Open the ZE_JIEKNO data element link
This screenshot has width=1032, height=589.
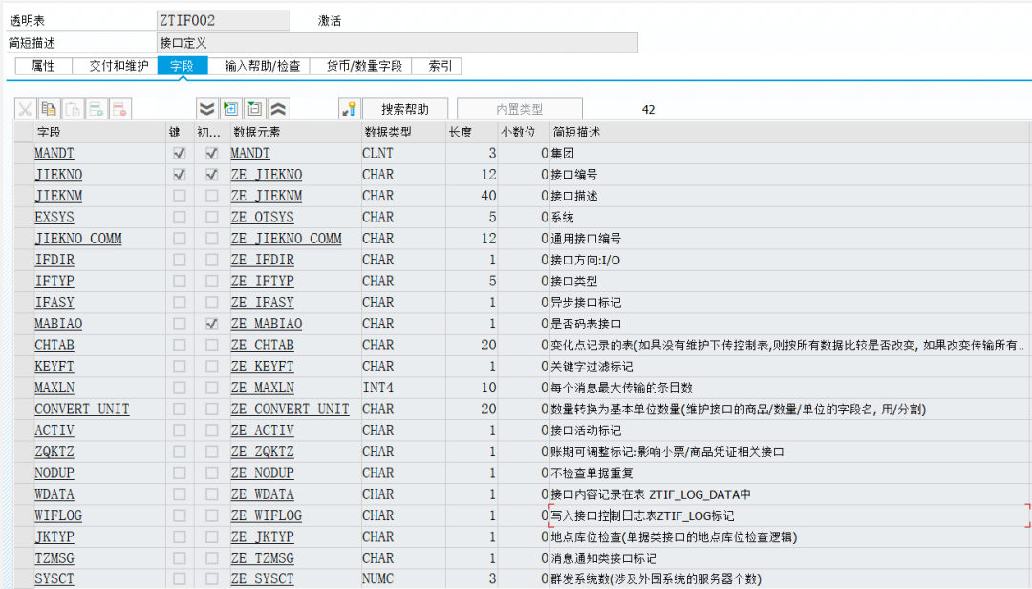coord(266,175)
